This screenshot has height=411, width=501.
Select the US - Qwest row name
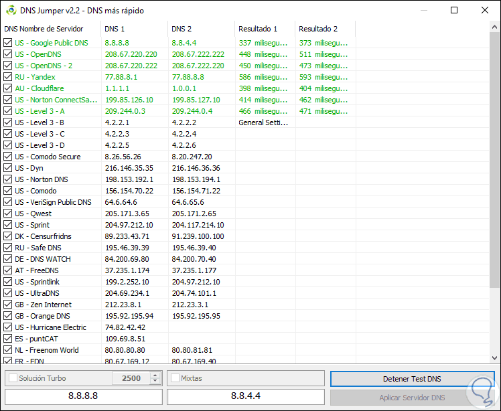click(33, 214)
